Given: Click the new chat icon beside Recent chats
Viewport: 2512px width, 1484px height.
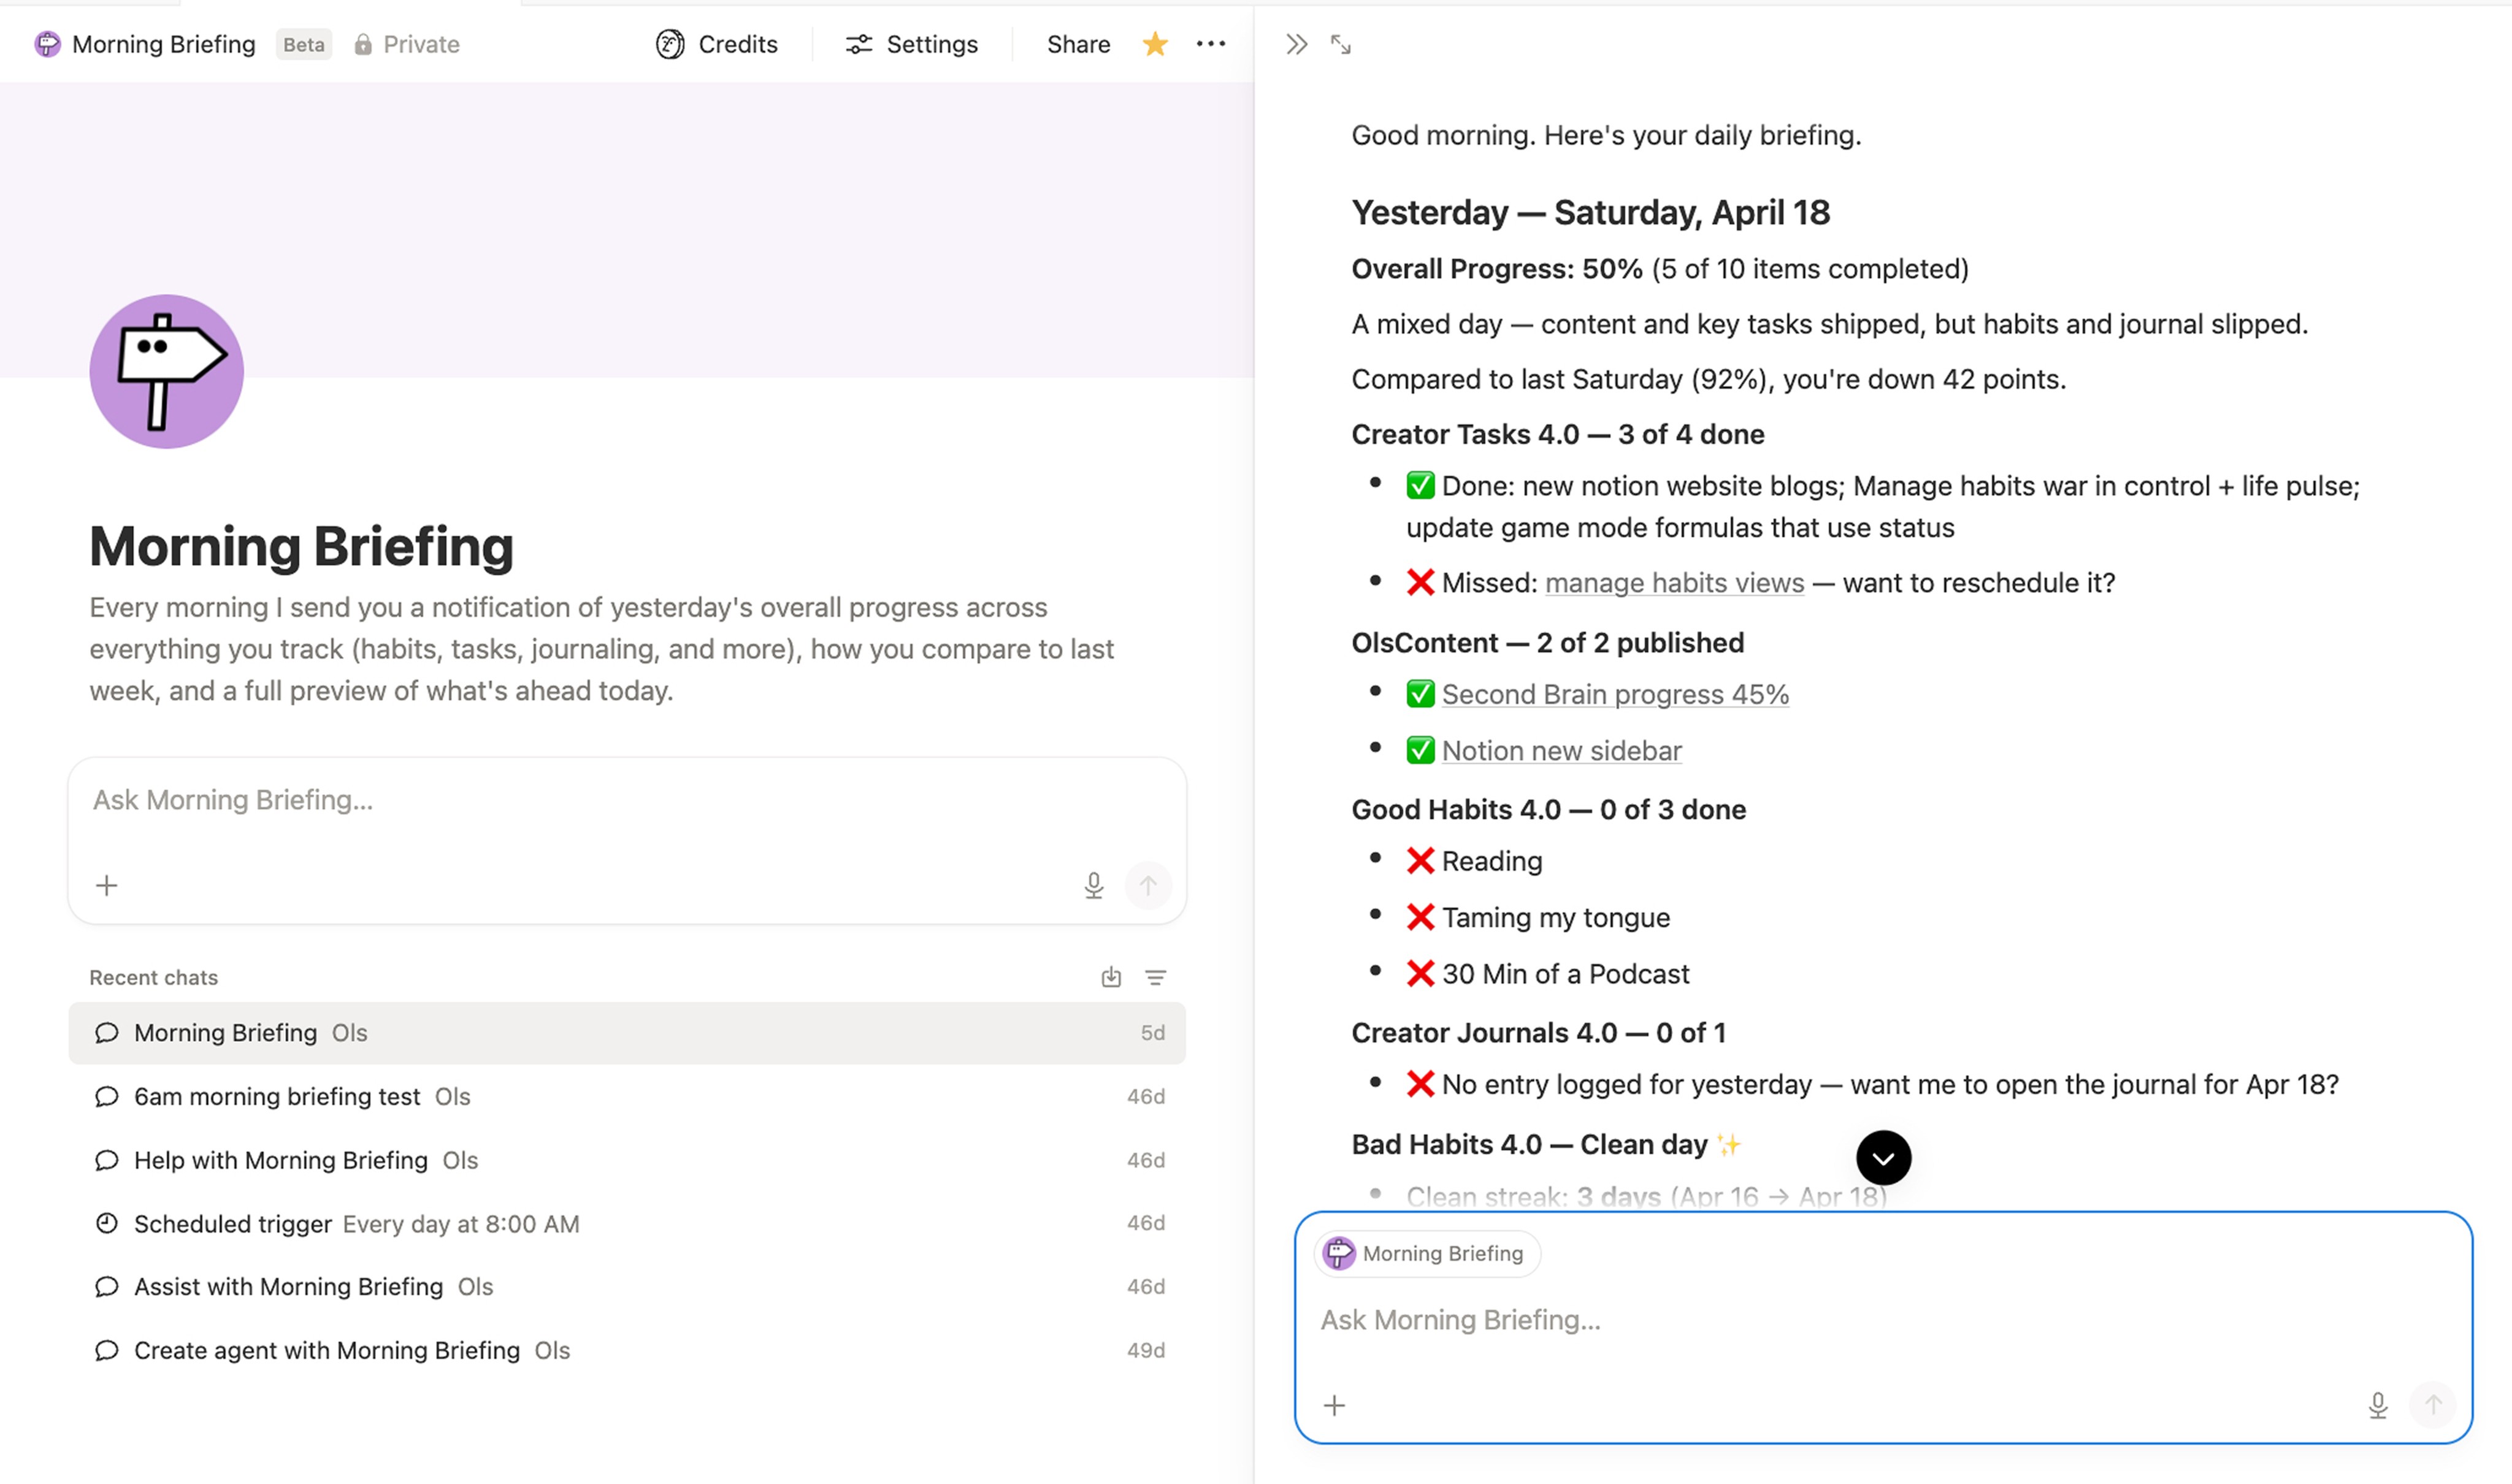Looking at the screenshot, I should (1110, 977).
